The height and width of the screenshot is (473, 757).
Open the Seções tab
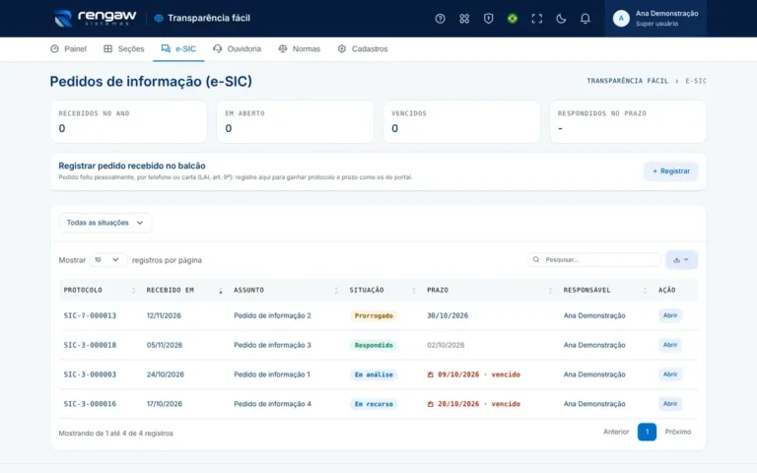[124, 48]
